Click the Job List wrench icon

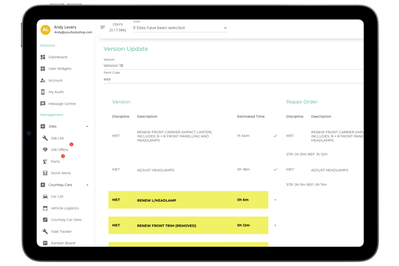[x=45, y=138]
